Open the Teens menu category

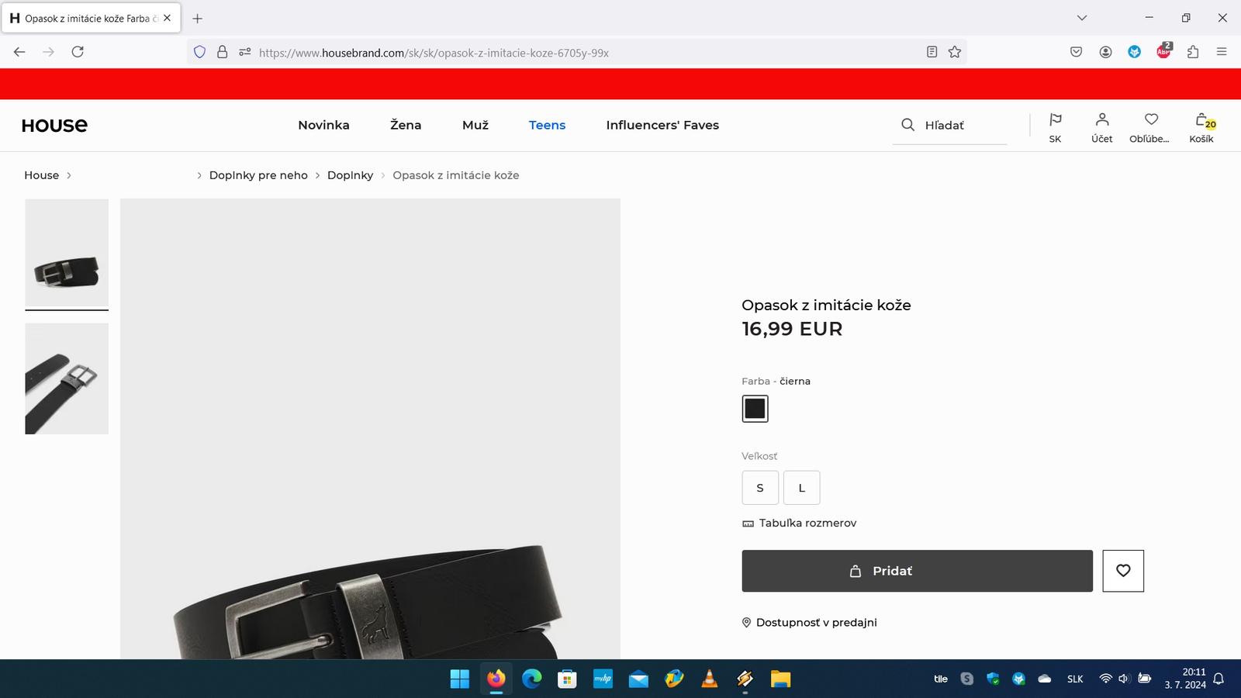[547, 125]
